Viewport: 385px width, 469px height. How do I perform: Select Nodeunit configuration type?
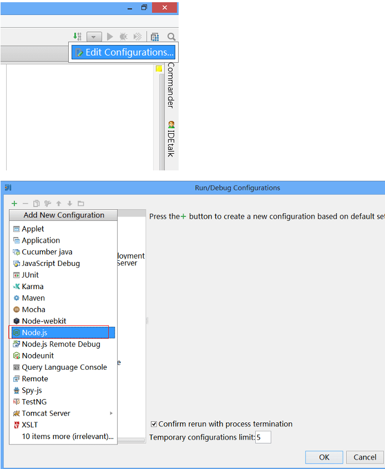(x=63, y=356)
